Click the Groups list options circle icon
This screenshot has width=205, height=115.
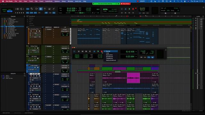[x=24, y=73]
